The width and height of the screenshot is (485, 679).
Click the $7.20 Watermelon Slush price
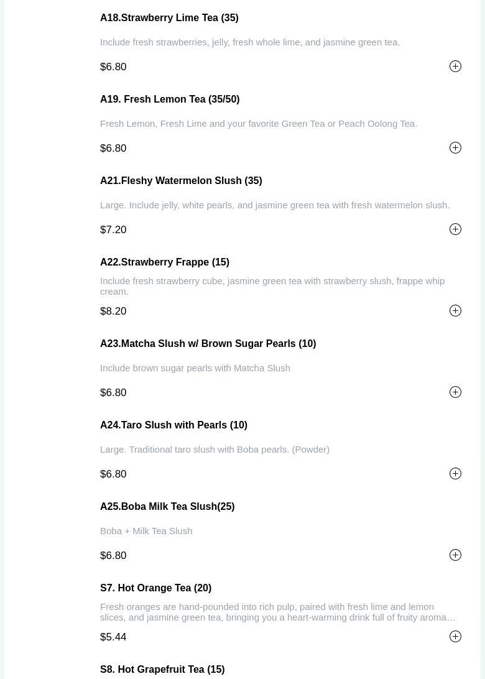click(x=113, y=230)
